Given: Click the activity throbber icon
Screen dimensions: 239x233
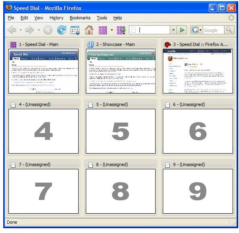Looking at the screenshot, I should pyautogui.click(x=231, y=18).
